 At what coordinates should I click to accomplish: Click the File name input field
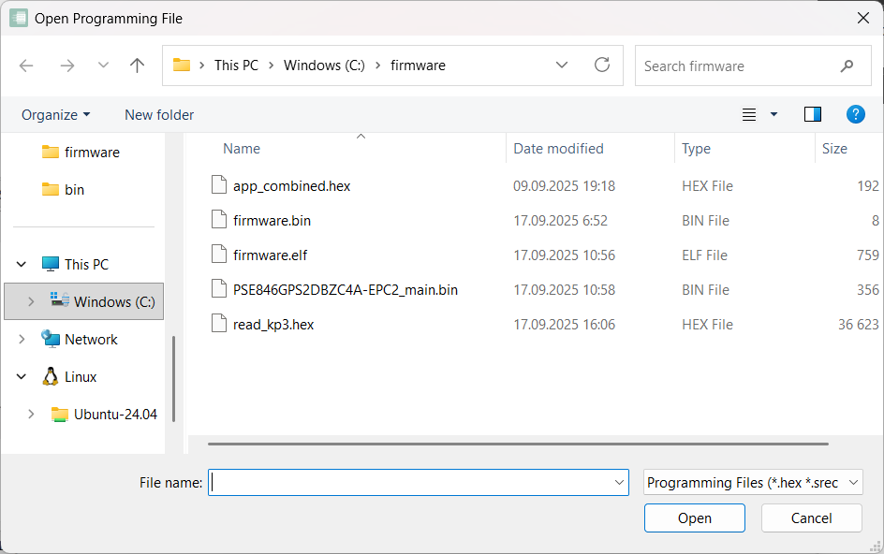[409, 483]
